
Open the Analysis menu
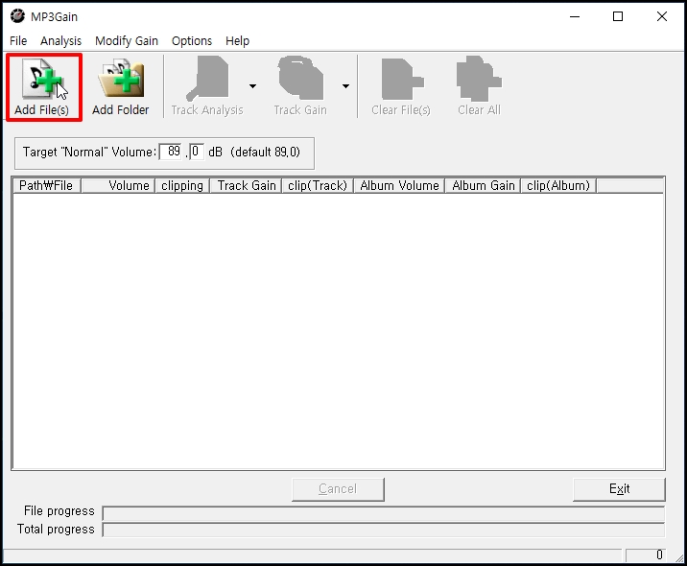click(60, 40)
